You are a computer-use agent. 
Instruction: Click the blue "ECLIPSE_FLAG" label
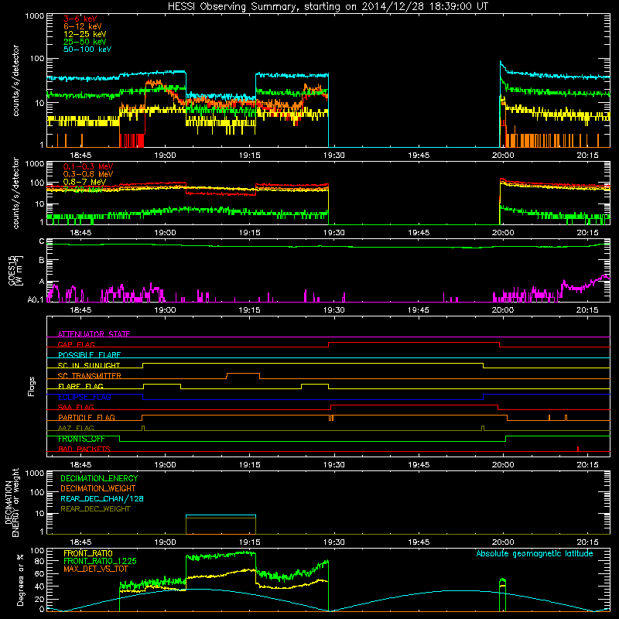(x=84, y=397)
